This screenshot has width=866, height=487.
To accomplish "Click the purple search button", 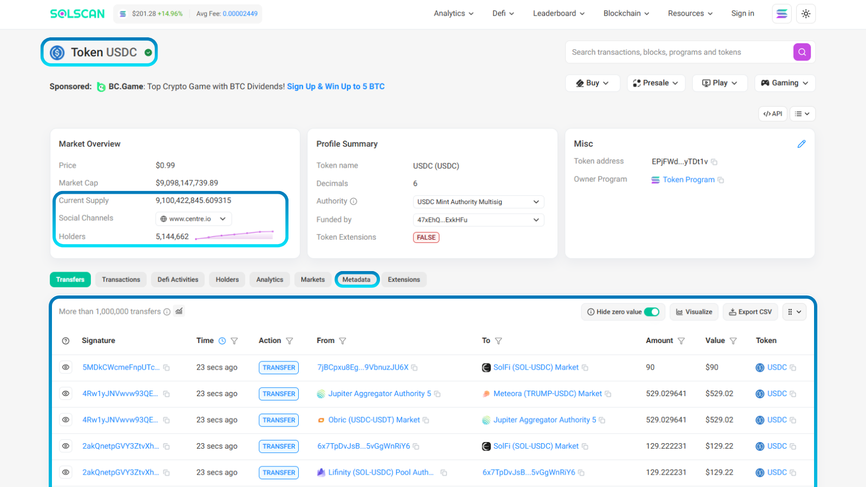I will coord(802,52).
